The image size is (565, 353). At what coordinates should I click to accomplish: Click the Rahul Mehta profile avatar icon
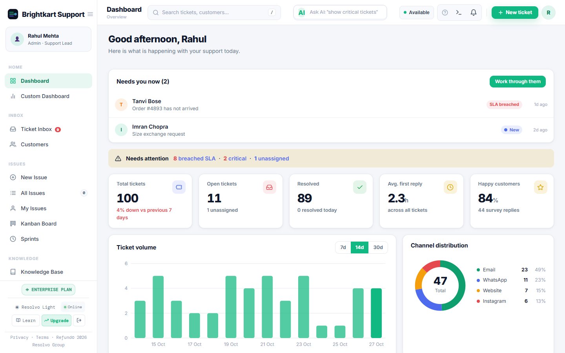(x=17, y=39)
